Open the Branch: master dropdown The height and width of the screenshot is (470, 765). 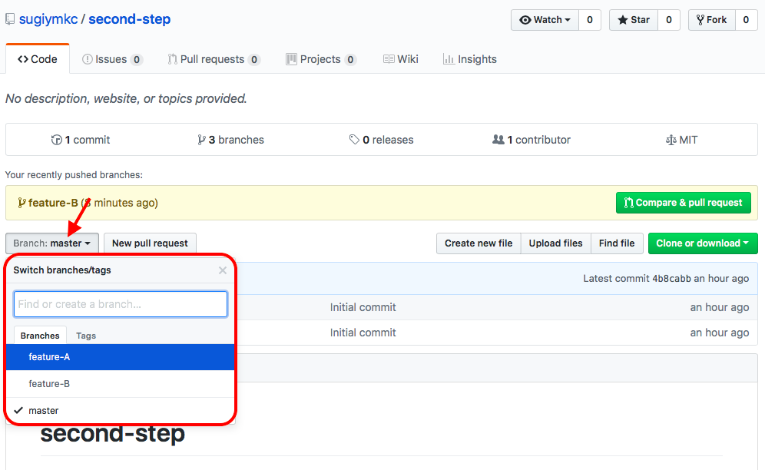[x=51, y=243]
